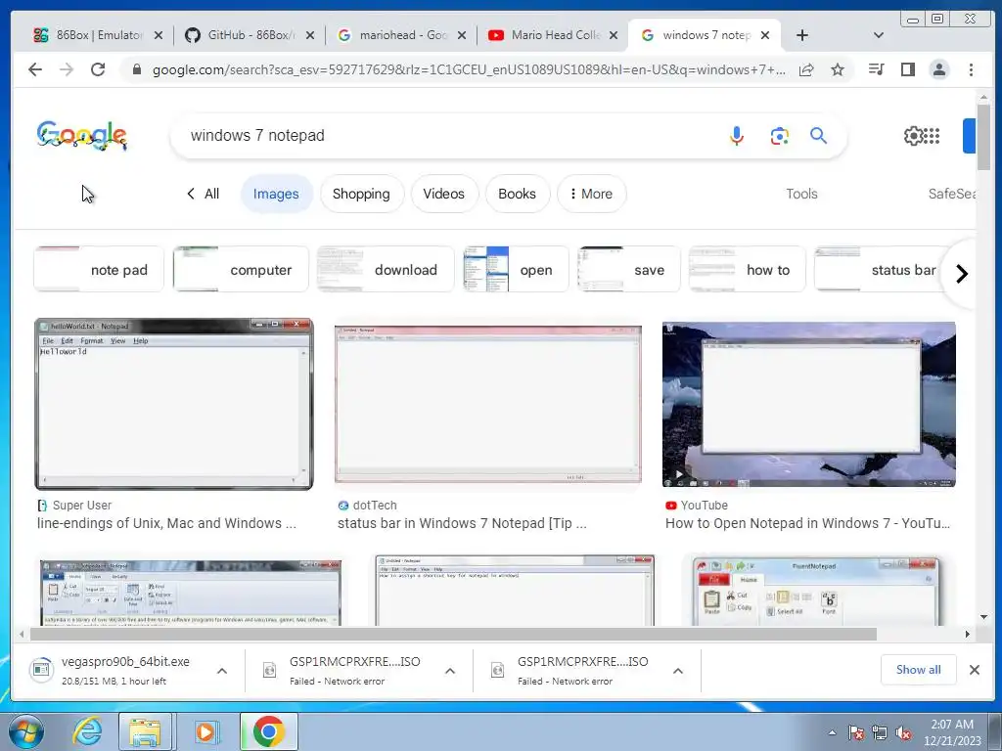Switch to the Shopping tab

[x=361, y=194]
